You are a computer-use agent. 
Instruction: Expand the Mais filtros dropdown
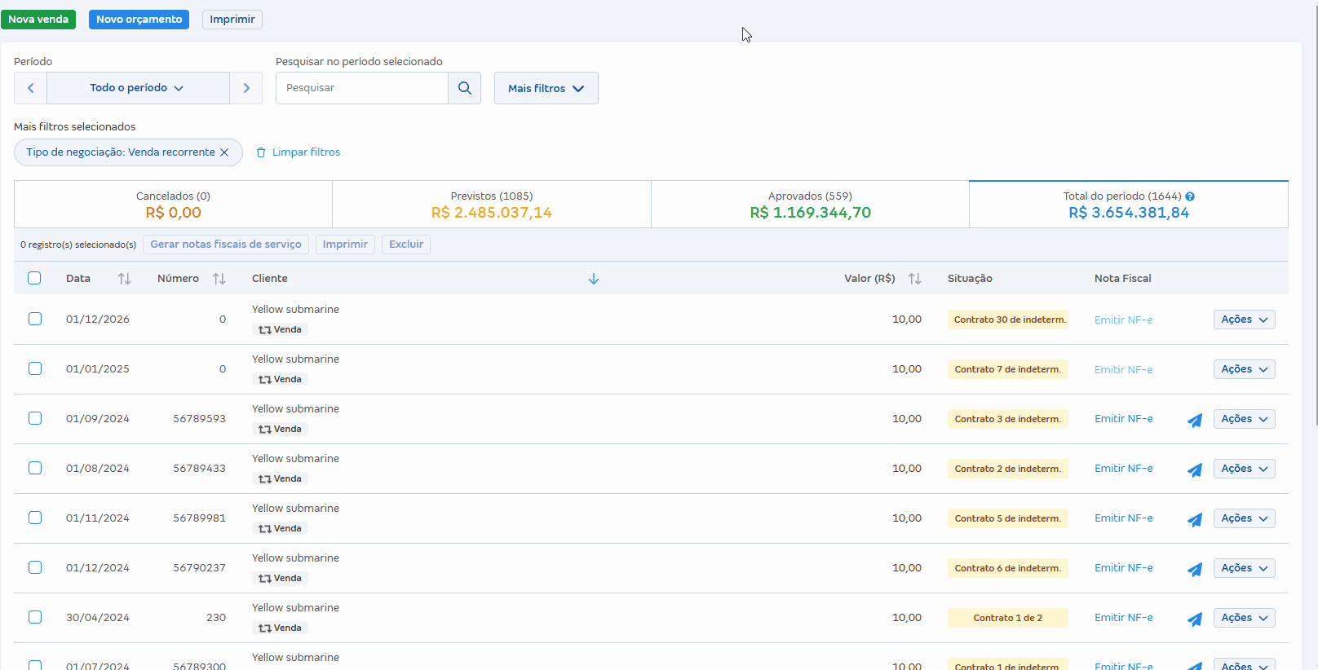(x=546, y=88)
